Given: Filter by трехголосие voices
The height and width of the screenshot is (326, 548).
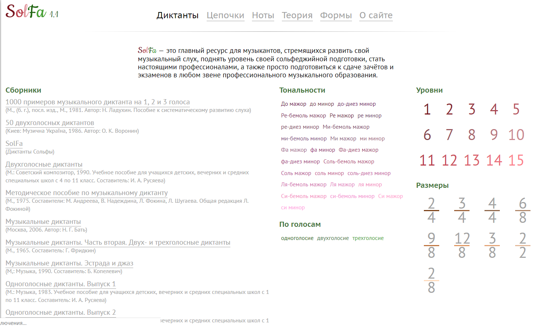Looking at the screenshot, I should [368, 238].
